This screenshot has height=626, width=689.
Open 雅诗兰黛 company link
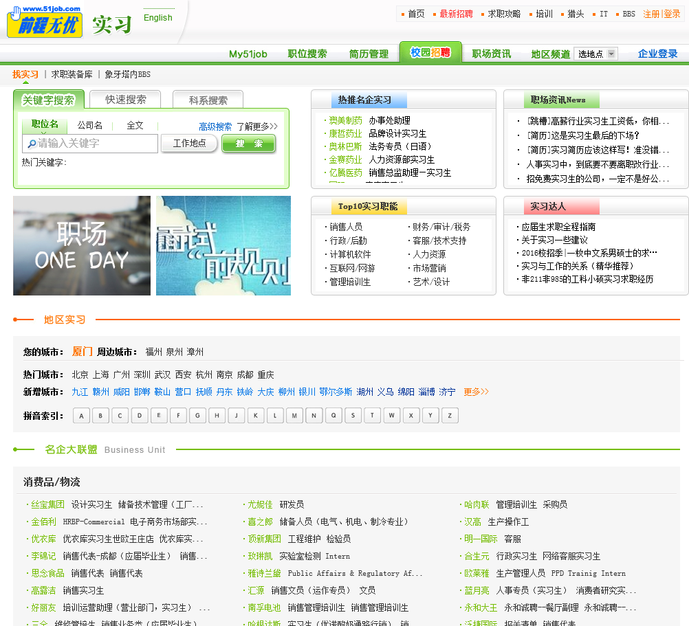264,573
